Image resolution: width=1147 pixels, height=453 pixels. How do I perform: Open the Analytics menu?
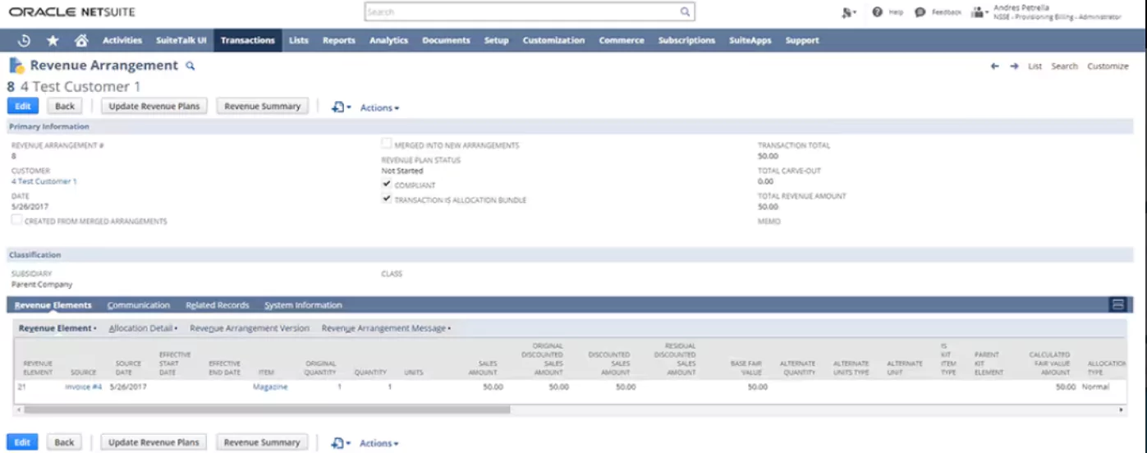[x=389, y=40]
